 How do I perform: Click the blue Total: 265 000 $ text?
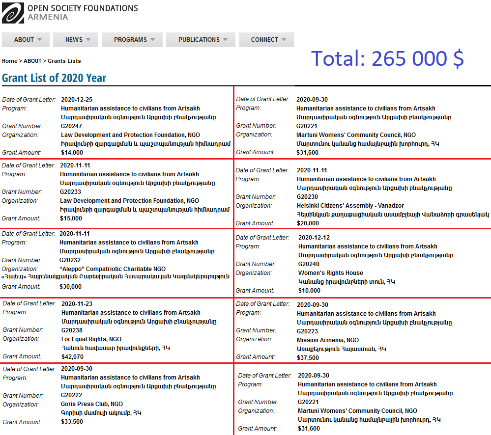pyautogui.click(x=387, y=58)
